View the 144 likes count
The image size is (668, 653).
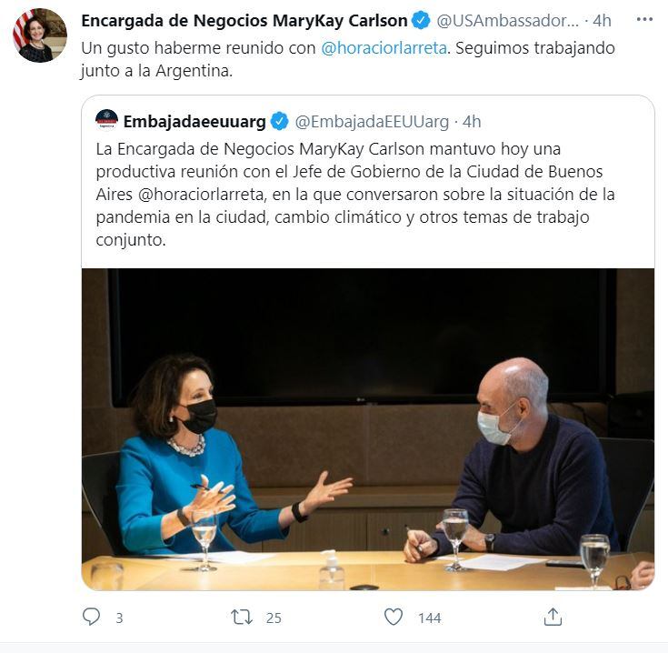coord(429,618)
